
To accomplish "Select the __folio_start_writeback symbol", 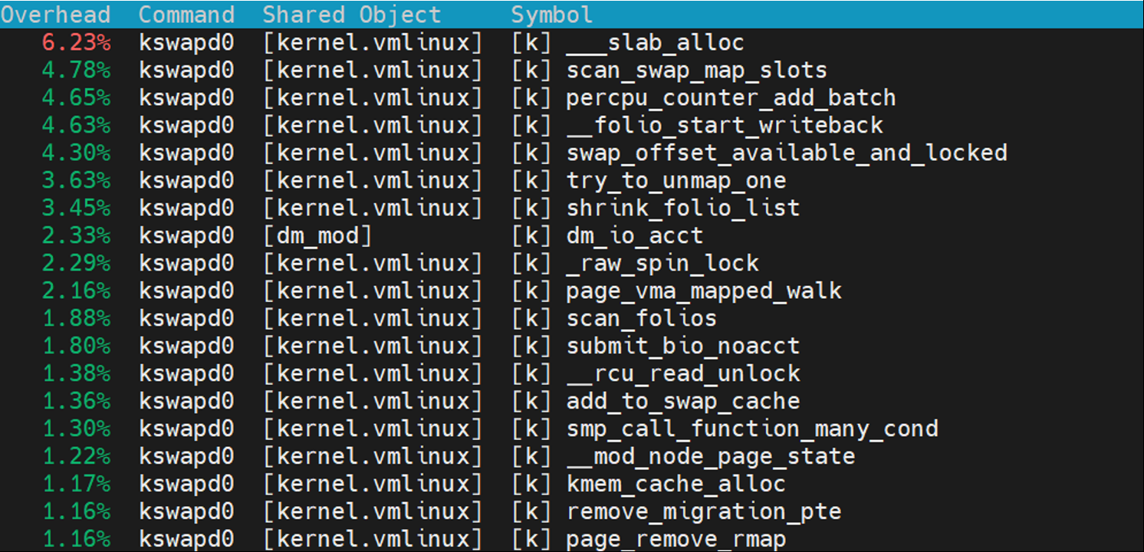I will pos(725,126).
